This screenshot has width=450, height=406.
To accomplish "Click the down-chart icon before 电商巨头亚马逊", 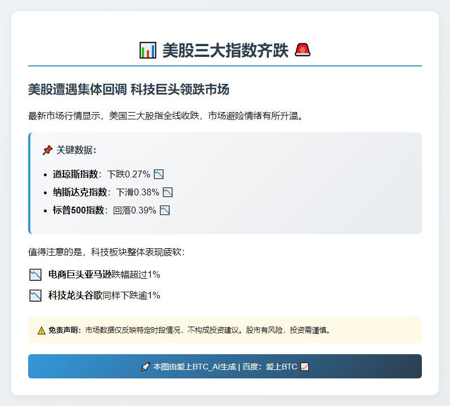I will click(35, 275).
